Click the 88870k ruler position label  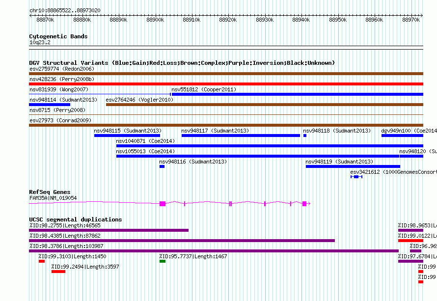pos(45,20)
